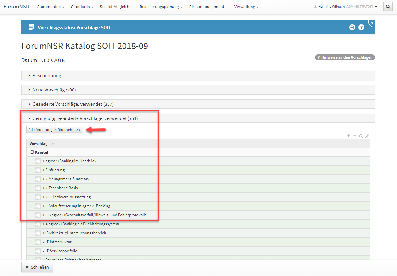Open Hinweise zu den Vorschlägen link
The image size is (397, 276).
pos(345,57)
